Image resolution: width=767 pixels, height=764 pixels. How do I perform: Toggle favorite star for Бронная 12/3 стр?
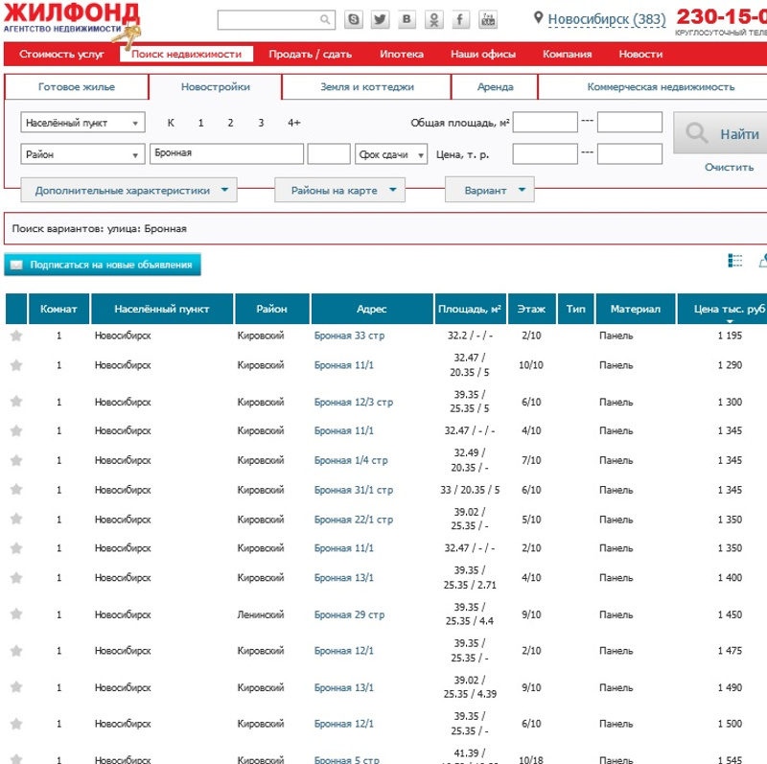tap(16, 403)
